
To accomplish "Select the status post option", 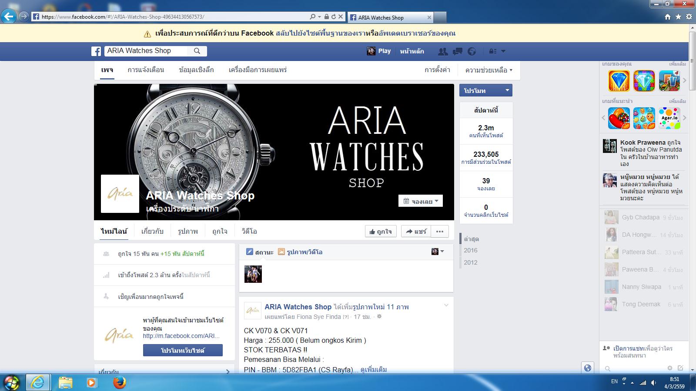I will [260, 252].
